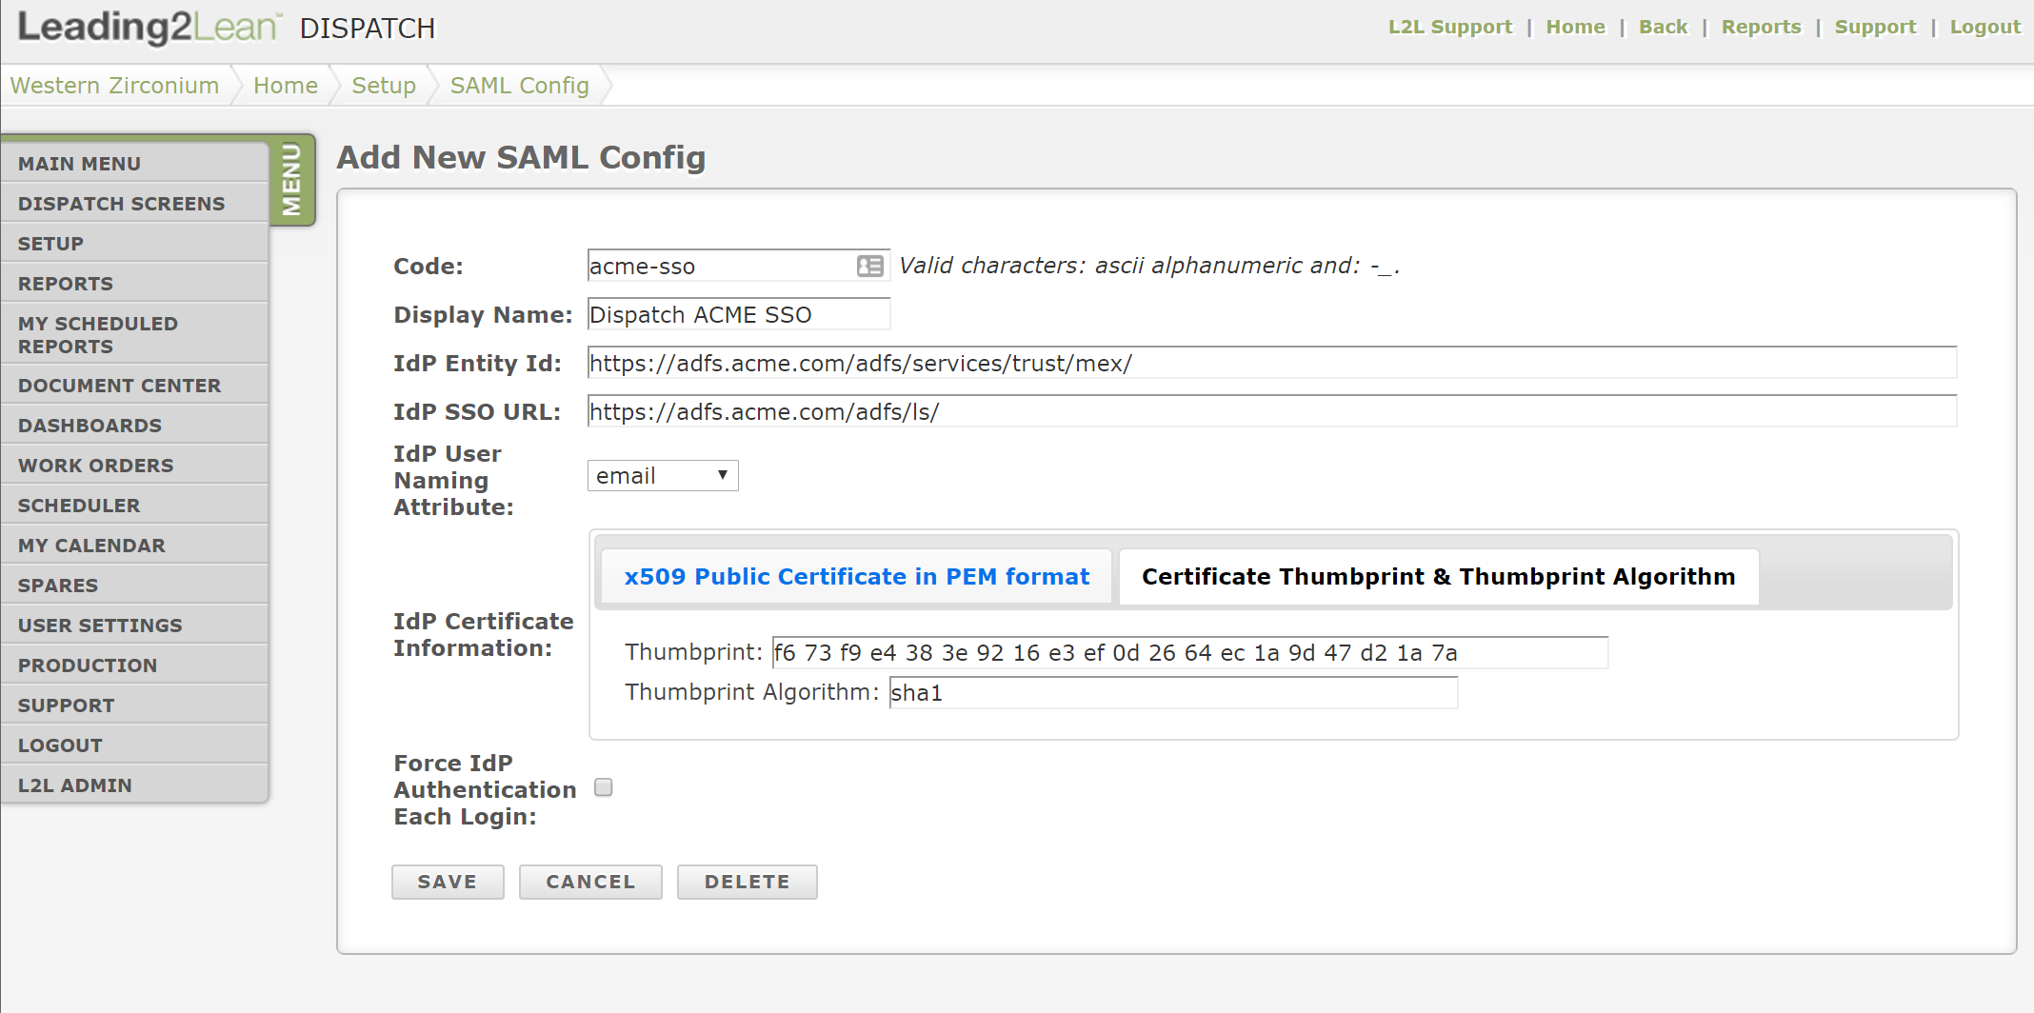
Task: Open L2L Support link in header
Action: coord(1449,27)
